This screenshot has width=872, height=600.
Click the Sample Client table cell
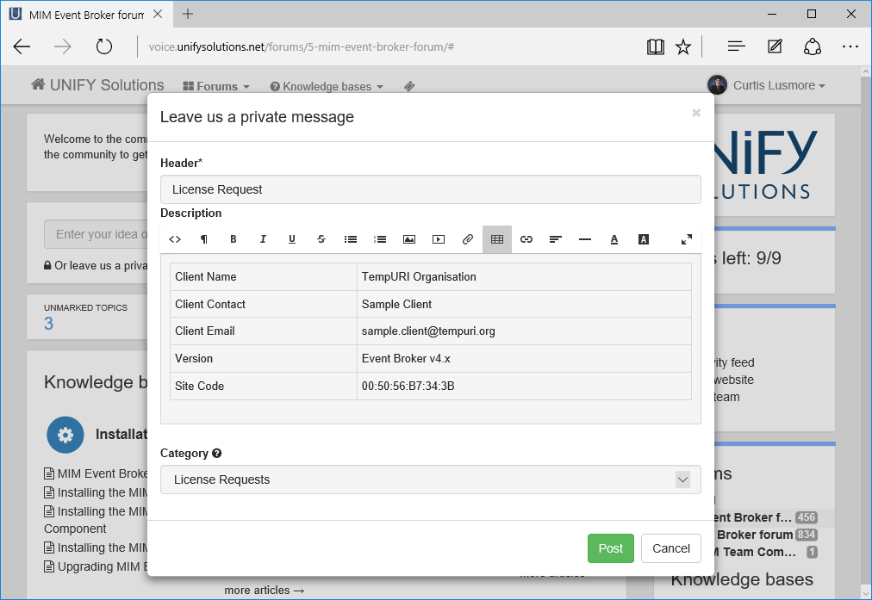click(x=524, y=304)
